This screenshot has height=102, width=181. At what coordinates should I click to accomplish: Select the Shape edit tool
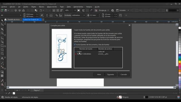(x=2, y=25)
